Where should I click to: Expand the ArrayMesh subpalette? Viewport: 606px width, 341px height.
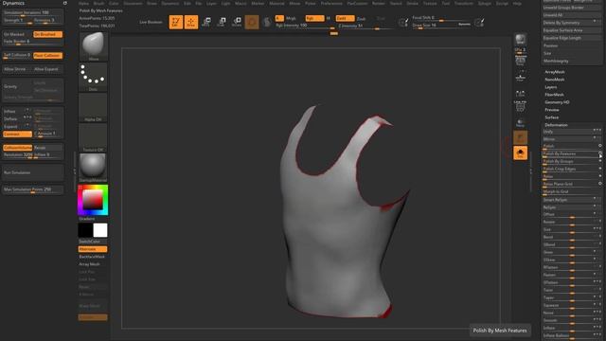[555, 72]
